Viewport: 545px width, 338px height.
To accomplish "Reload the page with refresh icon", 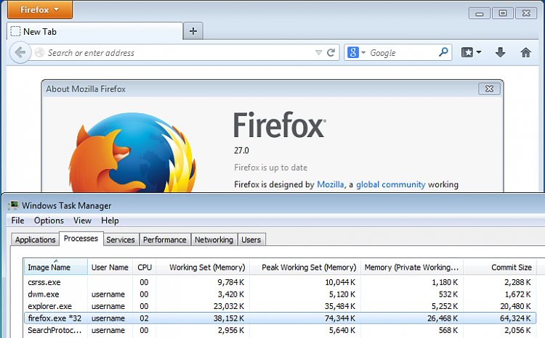I will [331, 53].
